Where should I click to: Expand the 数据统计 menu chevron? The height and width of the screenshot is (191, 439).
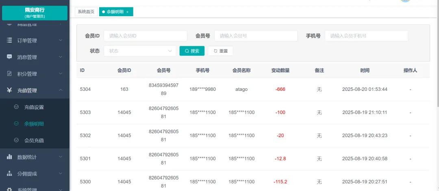click(x=61, y=157)
